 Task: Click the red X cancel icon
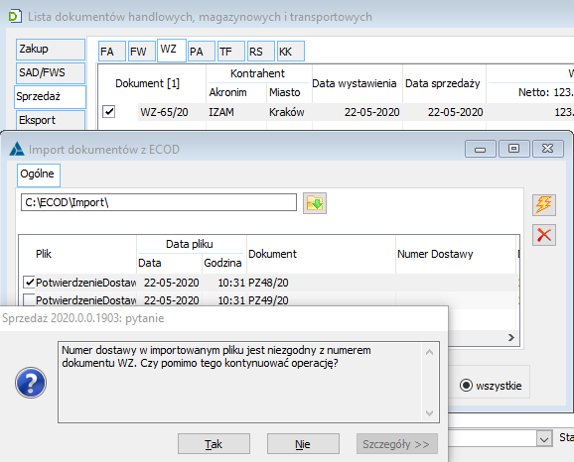pyautogui.click(x=544, y=235)
